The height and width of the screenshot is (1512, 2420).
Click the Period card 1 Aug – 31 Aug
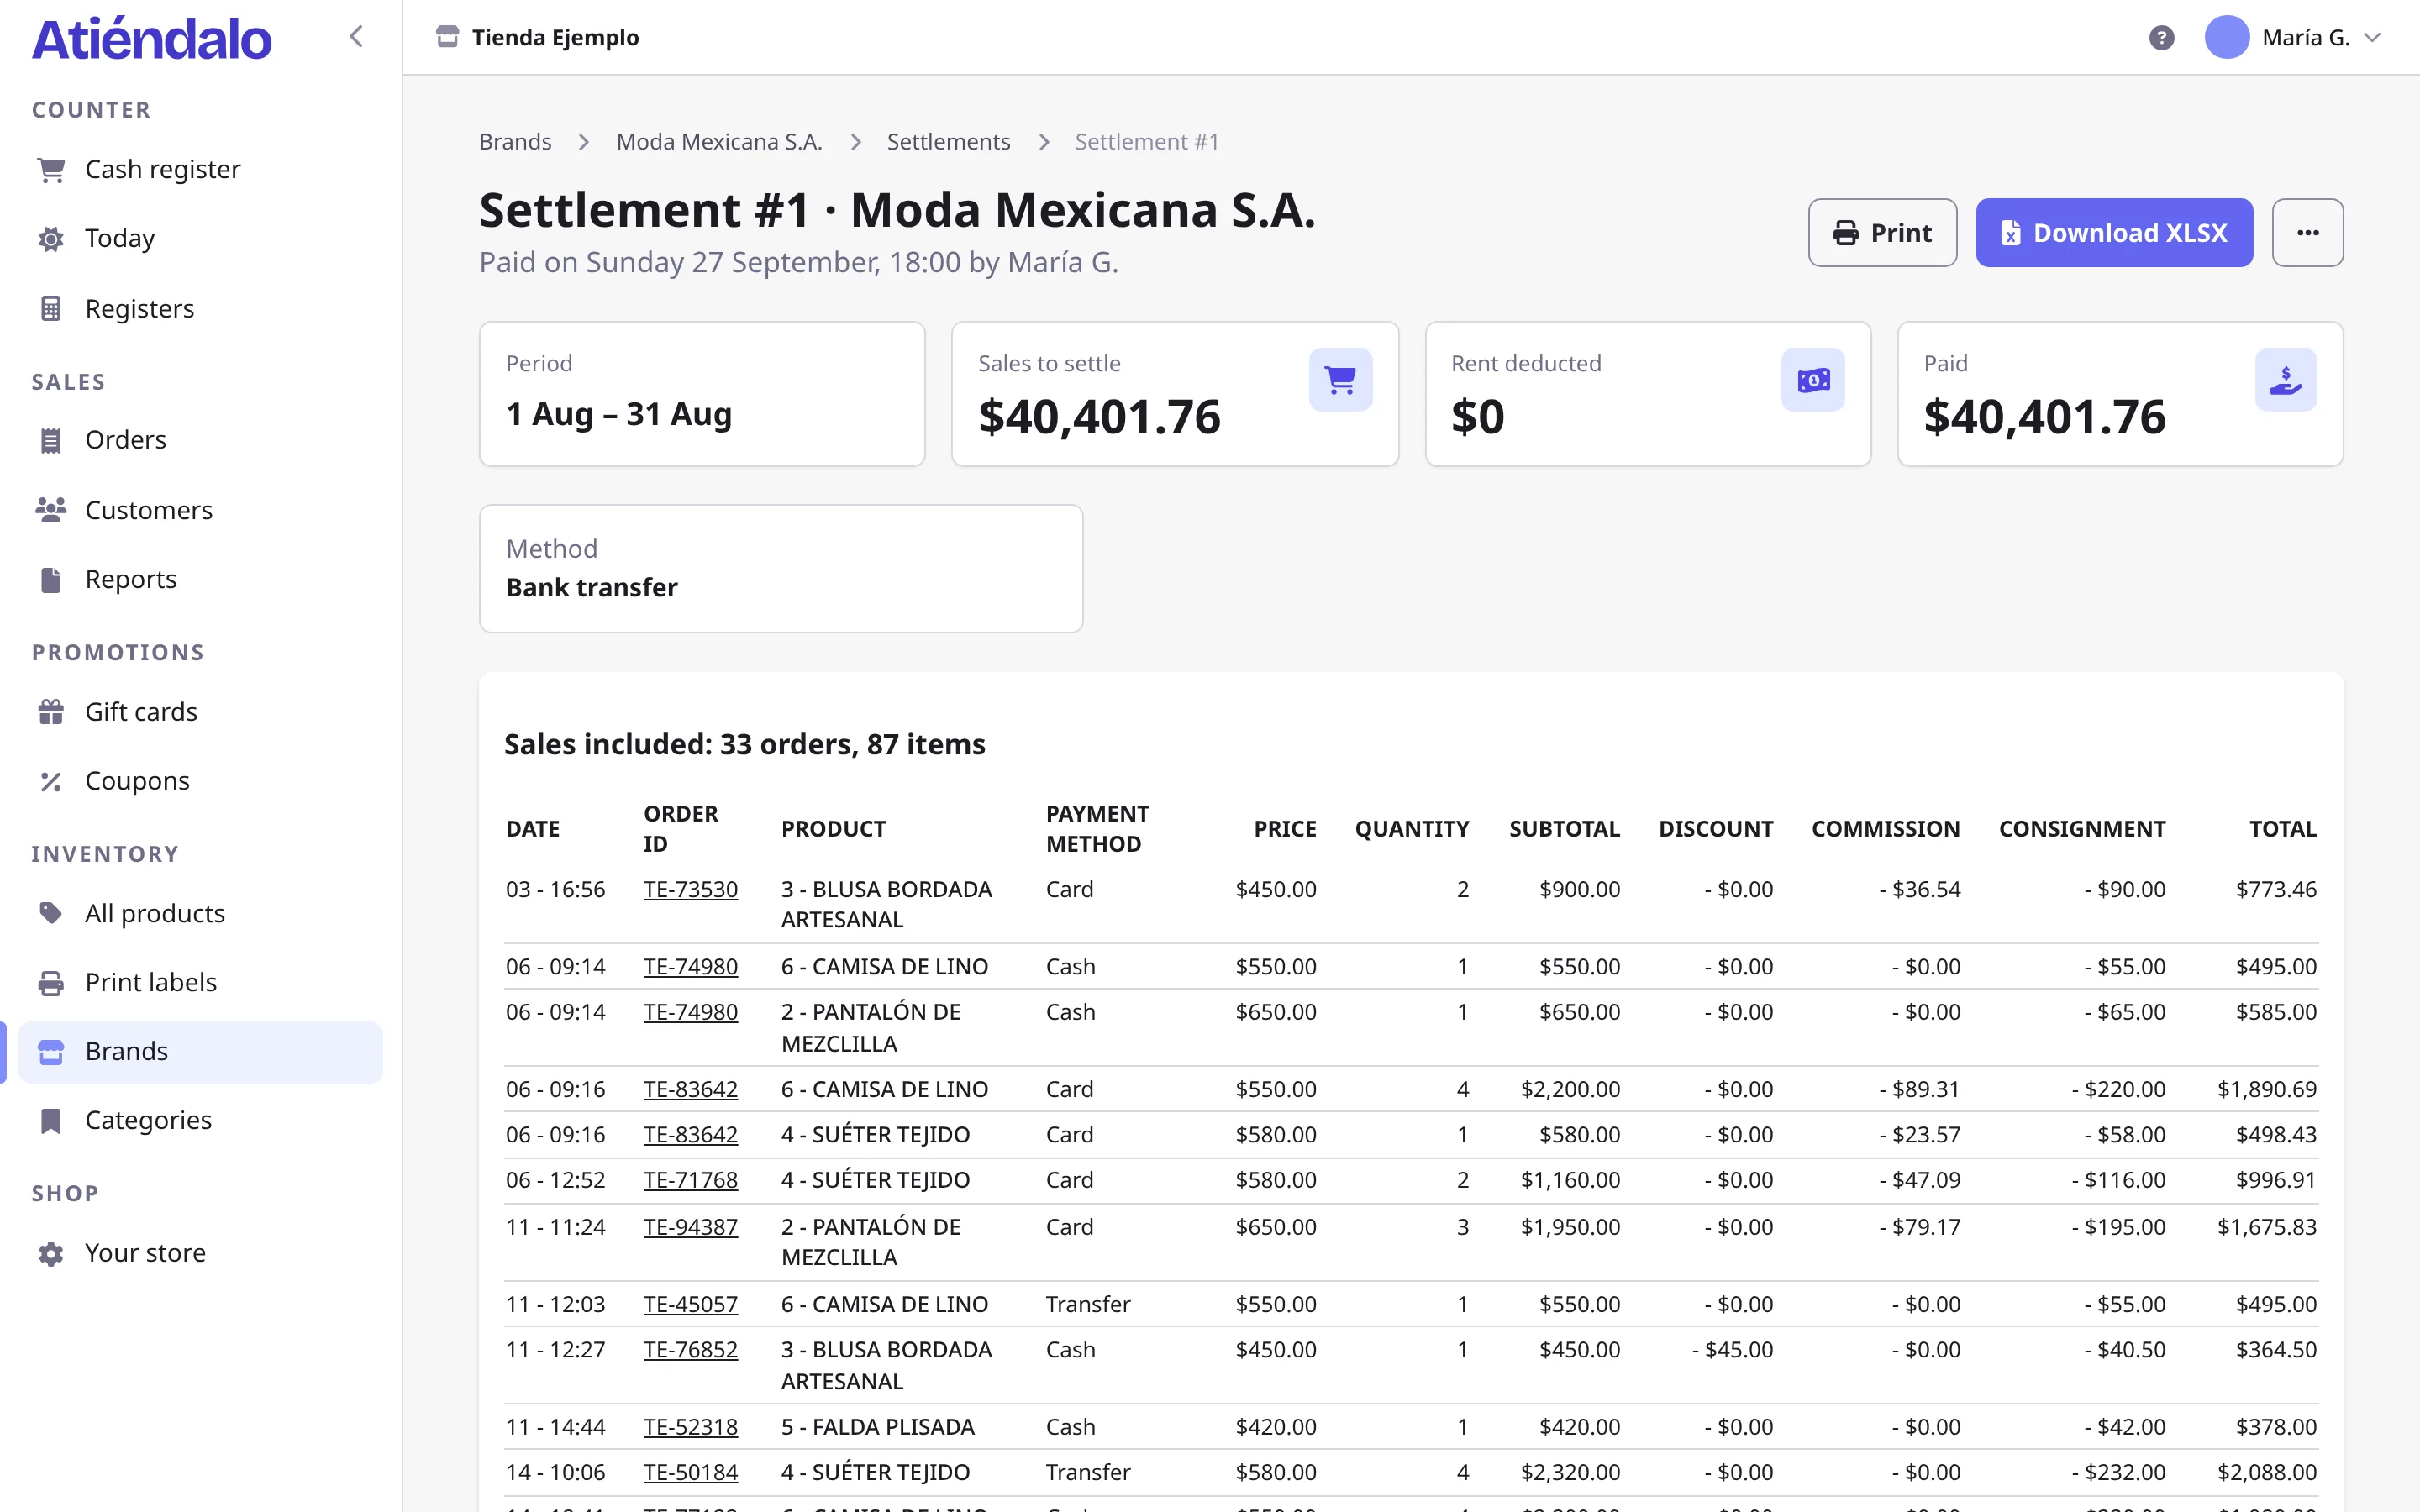[x=702, y=394]
